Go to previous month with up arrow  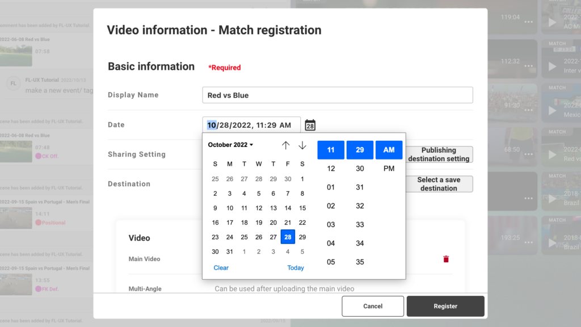pos(285,145)
